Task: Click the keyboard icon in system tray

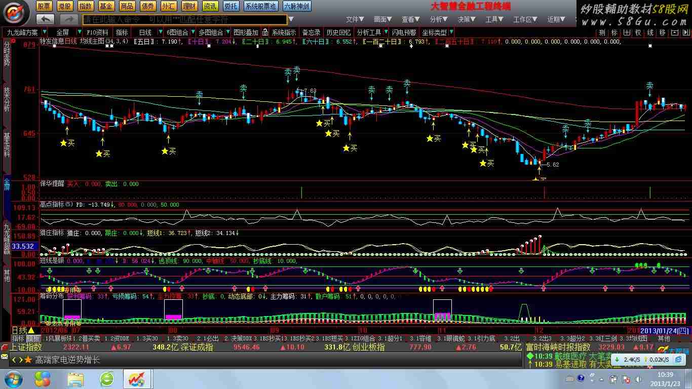Action: 570,378
